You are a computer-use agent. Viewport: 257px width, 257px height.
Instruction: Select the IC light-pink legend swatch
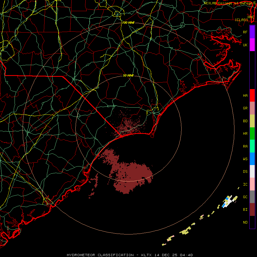tap(252, 184)
